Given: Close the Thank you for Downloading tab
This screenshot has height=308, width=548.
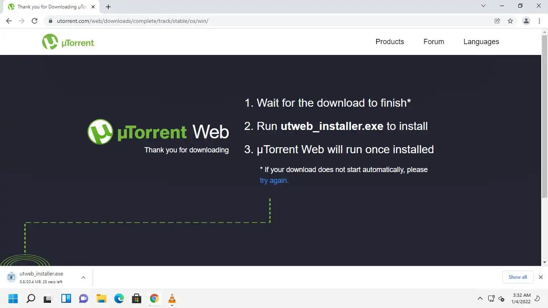Looking at the screenshot, I should tap(93, 7).
